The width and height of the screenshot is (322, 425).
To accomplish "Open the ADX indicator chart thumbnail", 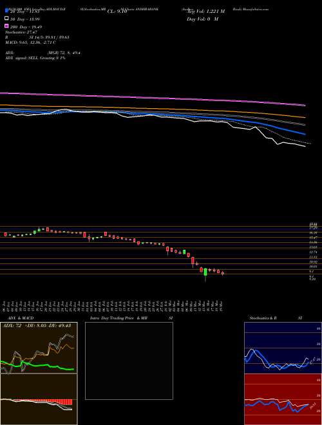I will (x=39, y=348).
